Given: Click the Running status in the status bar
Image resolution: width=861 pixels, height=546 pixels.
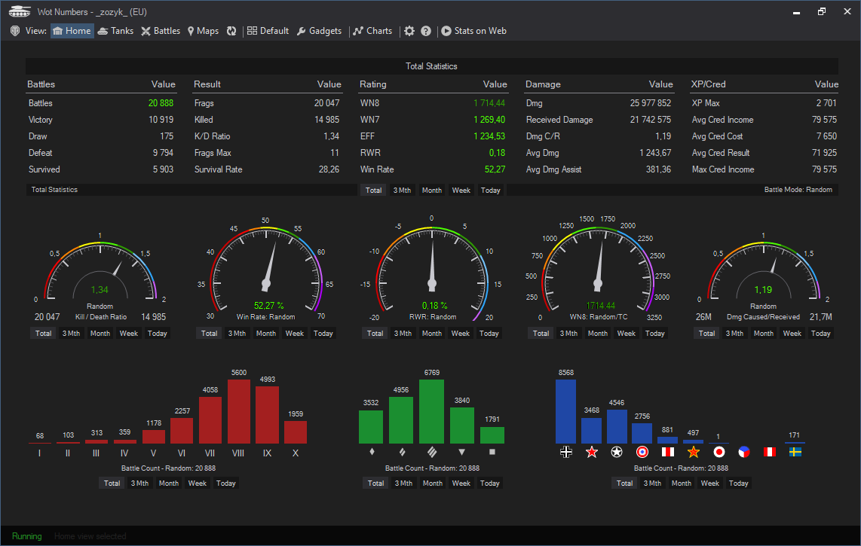Looking at the screenshot, I should coord(27,536).
